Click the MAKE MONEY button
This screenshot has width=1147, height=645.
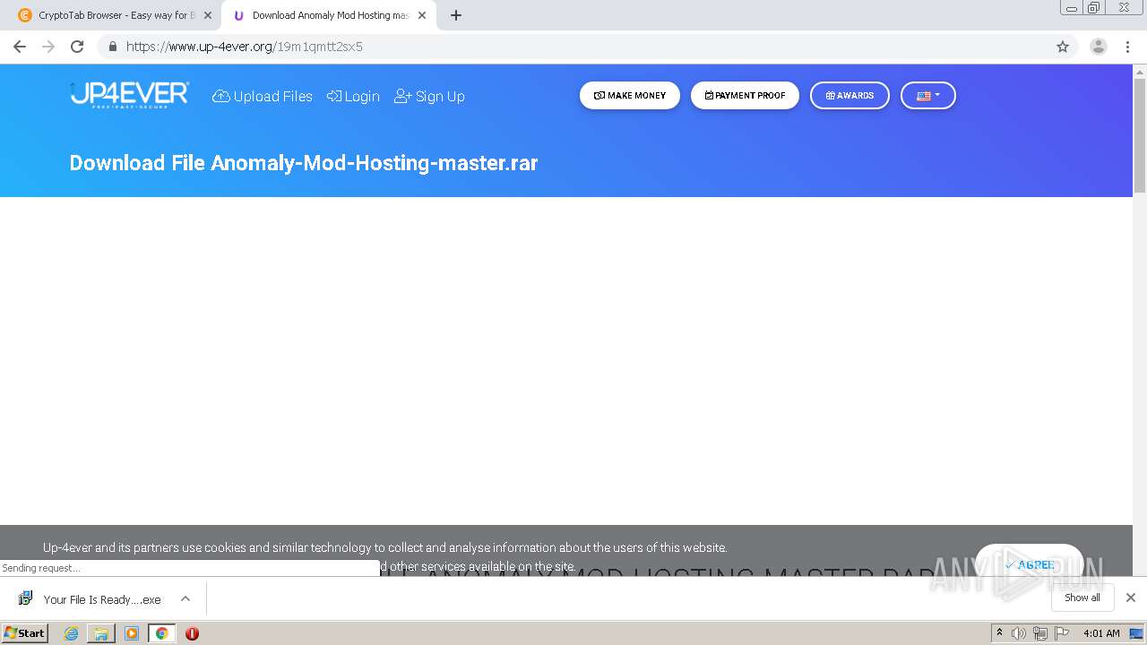(630, 96)
